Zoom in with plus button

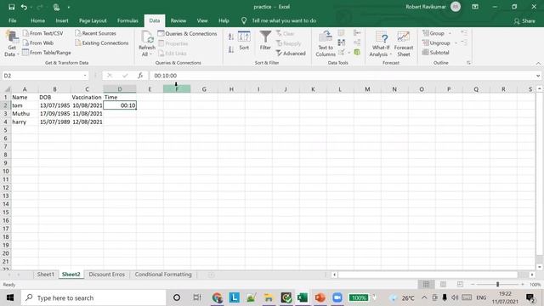tap(523, 285)
